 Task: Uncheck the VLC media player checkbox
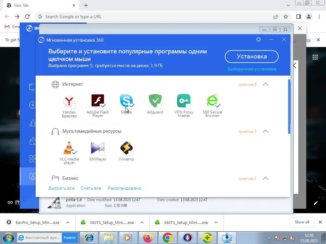(x=74, y=153)
